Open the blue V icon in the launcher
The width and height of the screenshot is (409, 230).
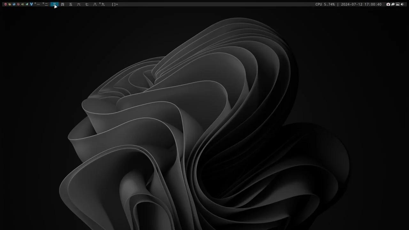click(x=31, y=4)
